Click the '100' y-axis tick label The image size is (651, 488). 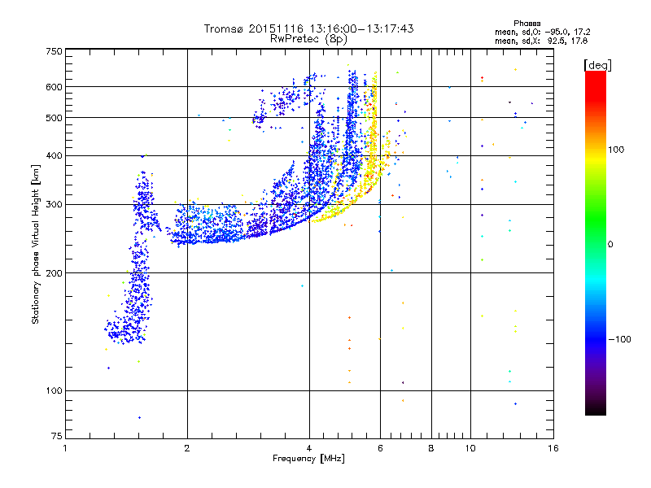point(54,391)
